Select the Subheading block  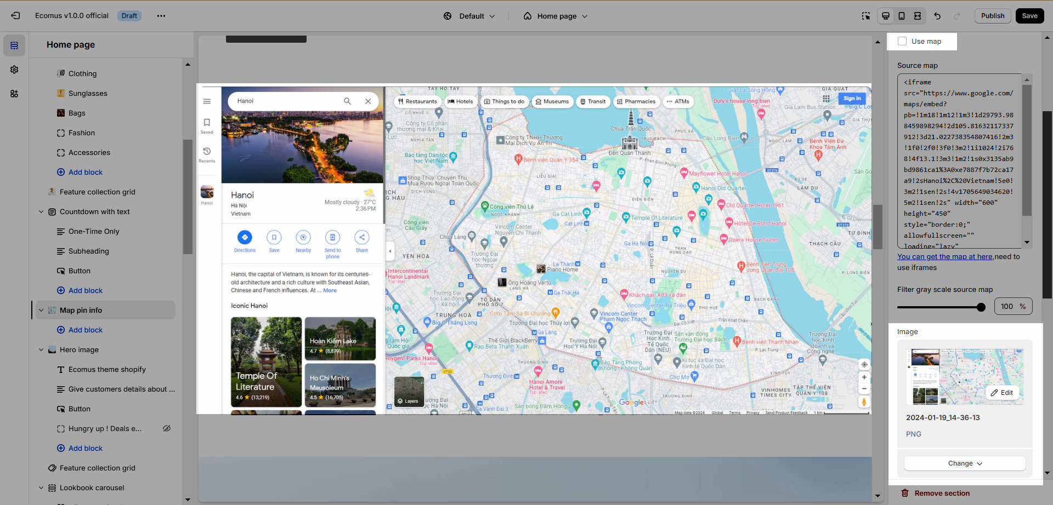tap(88, 251)
